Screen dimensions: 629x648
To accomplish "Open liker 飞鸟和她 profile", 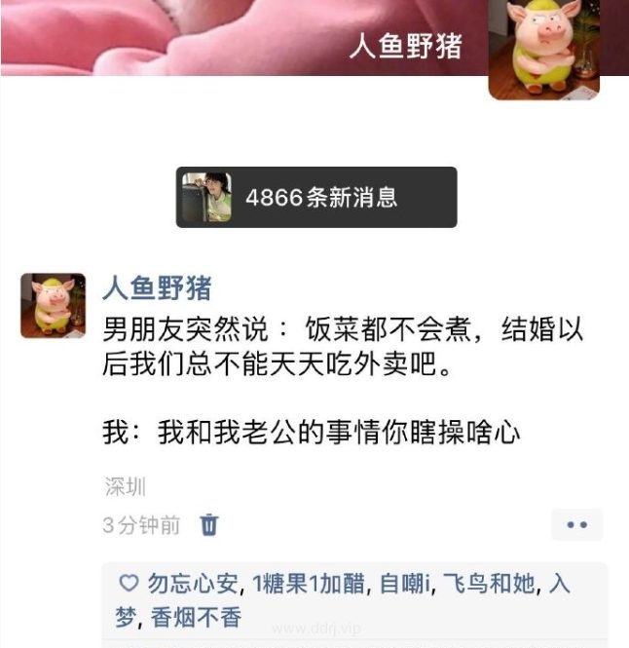I will pyautogui.click(x=489, y=584).
